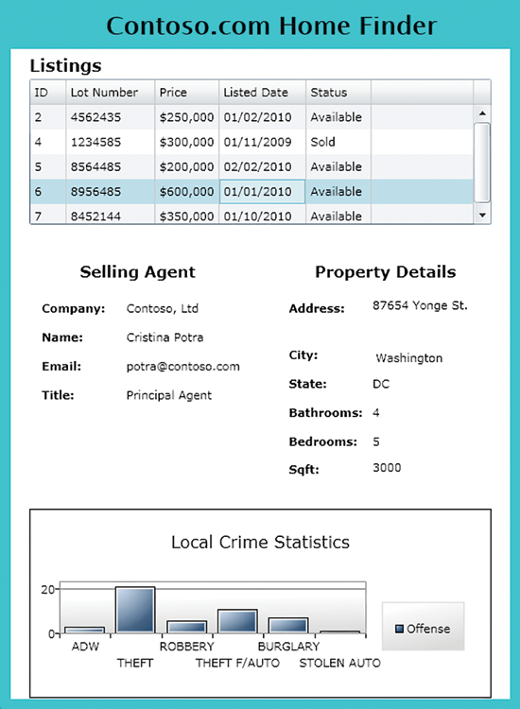The width and height of the screenshot is (520, 709).
Task: Click the Offense legend color square
Action: pyautogui.click(x=399, y=629)
